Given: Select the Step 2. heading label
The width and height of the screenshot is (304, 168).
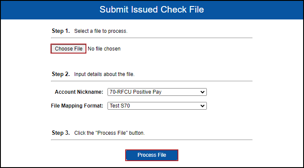Looking at the screenshot, I should pos(61,74).
